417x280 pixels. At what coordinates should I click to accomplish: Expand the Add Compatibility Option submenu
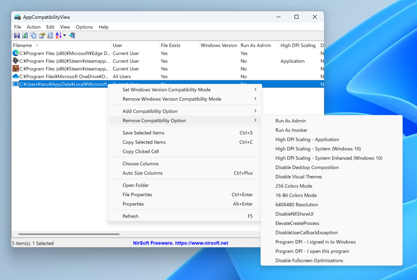pos(185,111)
